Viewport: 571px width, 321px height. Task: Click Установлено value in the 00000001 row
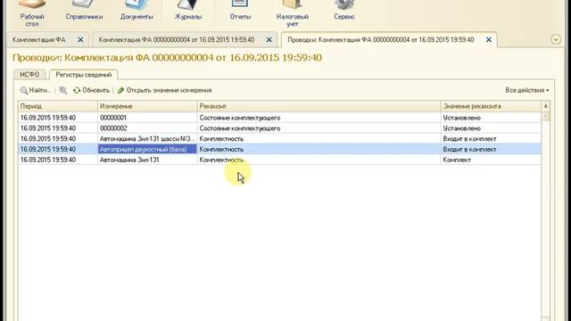(462, 118)
